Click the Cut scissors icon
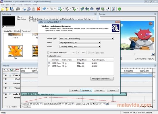Viewport: 158px width, 114px height. (24, 9)
